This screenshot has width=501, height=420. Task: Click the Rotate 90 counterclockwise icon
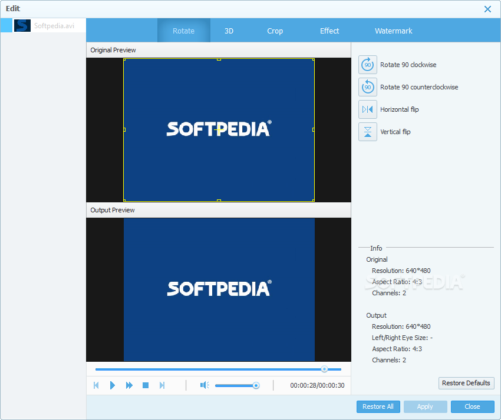coord(367,87)
